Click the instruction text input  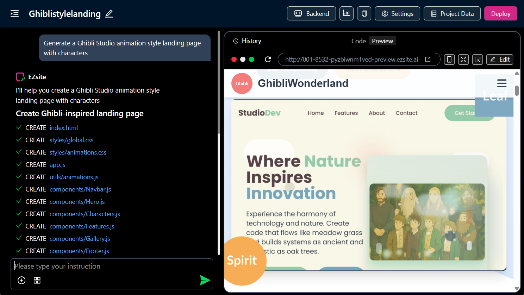112,266
